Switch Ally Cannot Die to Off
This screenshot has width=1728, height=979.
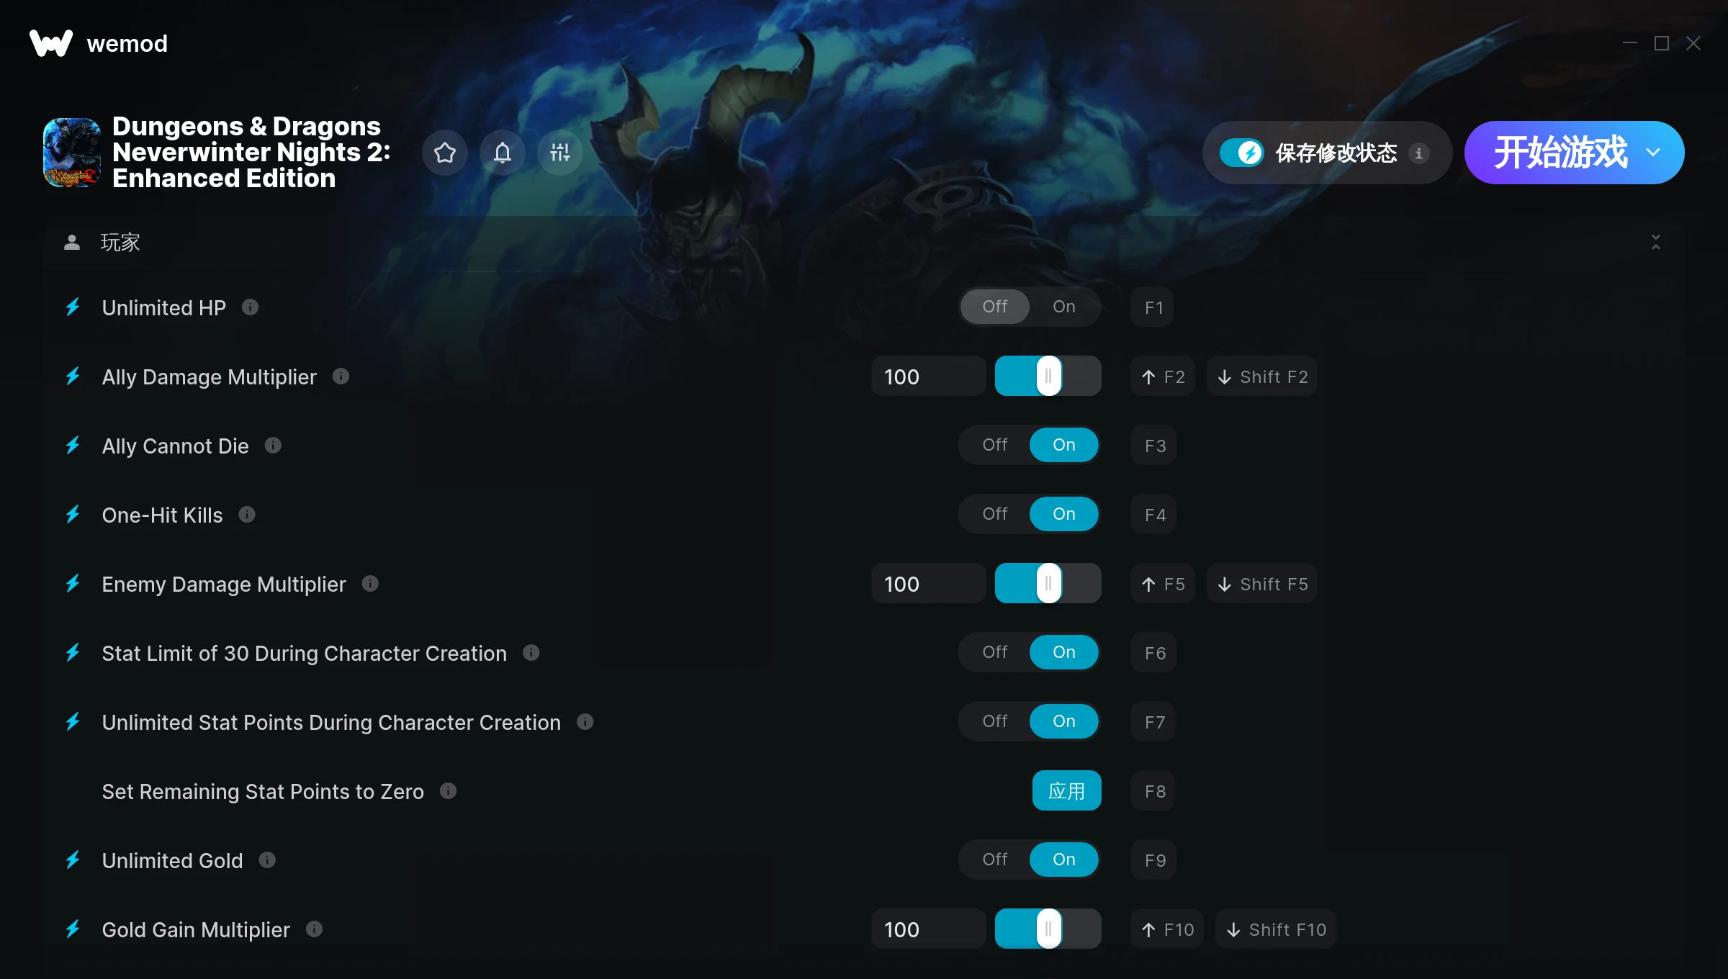[995, 445]
